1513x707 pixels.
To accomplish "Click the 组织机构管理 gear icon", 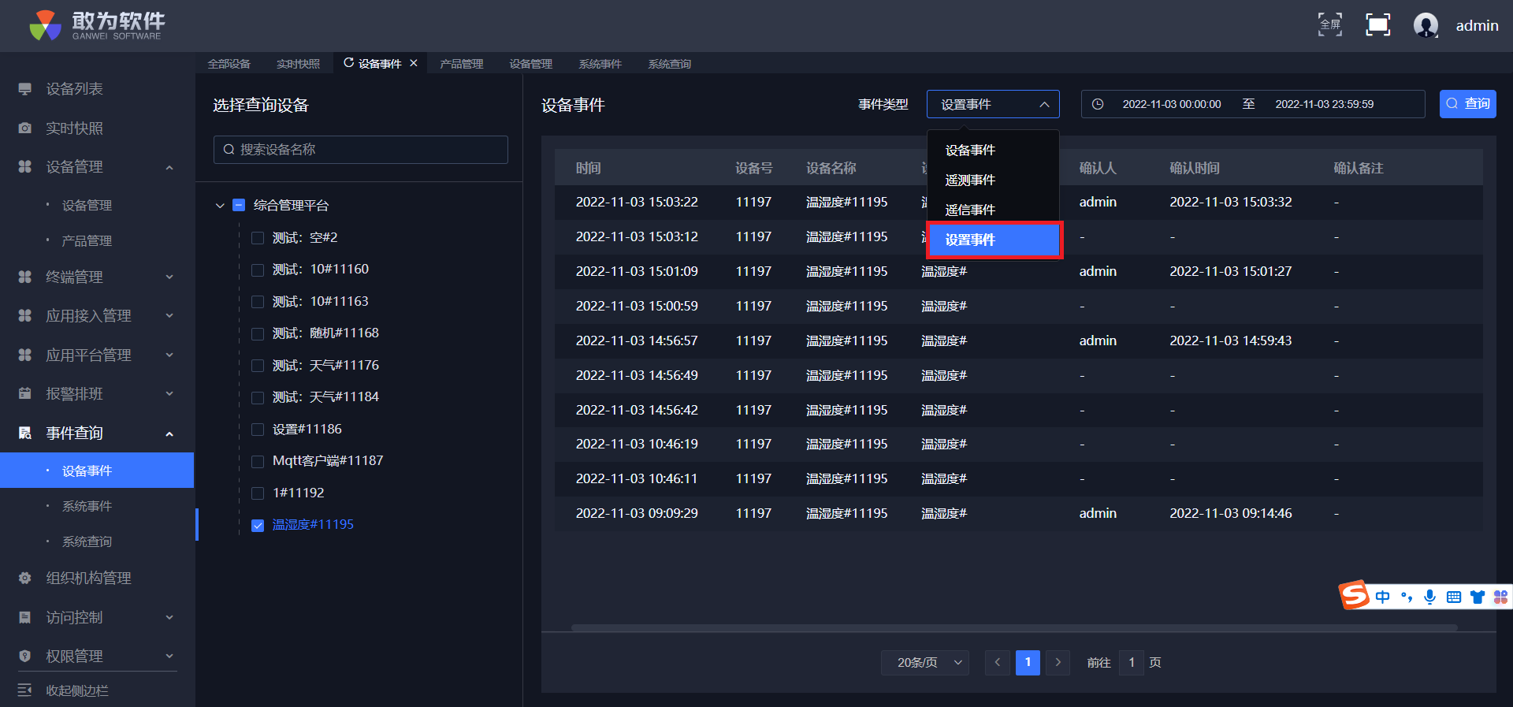I will pyautogui.click(x=25, y=578).
